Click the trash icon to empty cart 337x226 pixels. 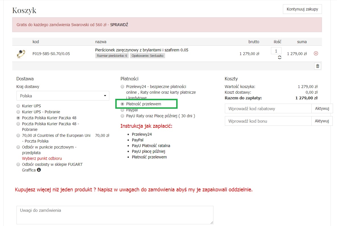tap(318, 66)
